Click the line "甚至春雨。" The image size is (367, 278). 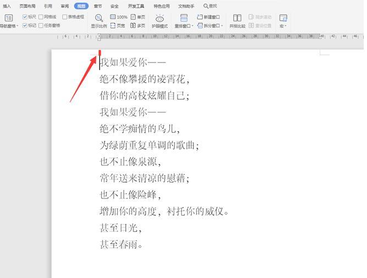[121, 245]
